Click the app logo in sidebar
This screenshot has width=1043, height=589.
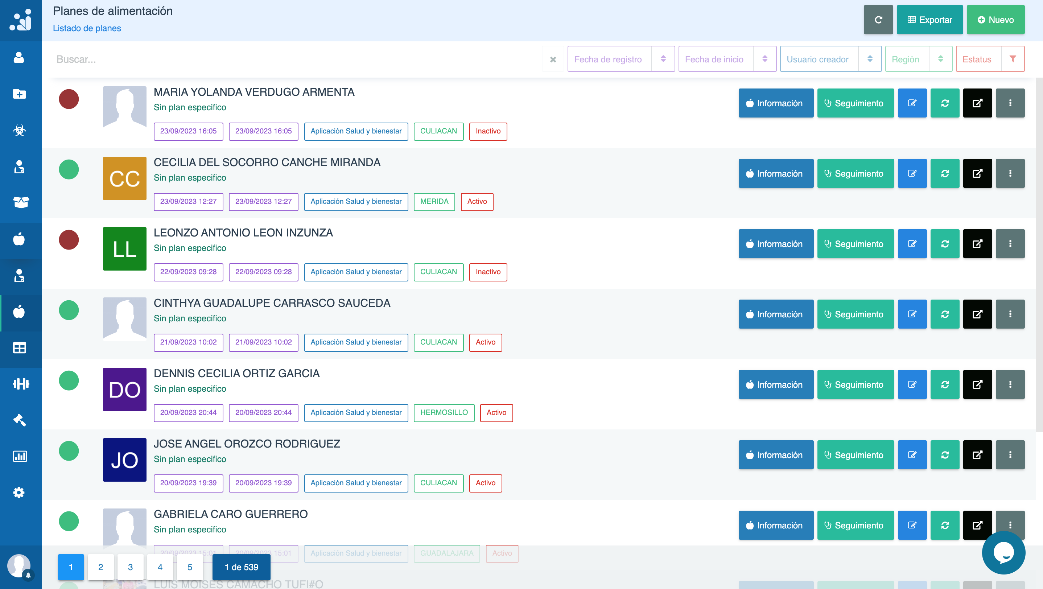pyautogui.click(x=21, y=20)
